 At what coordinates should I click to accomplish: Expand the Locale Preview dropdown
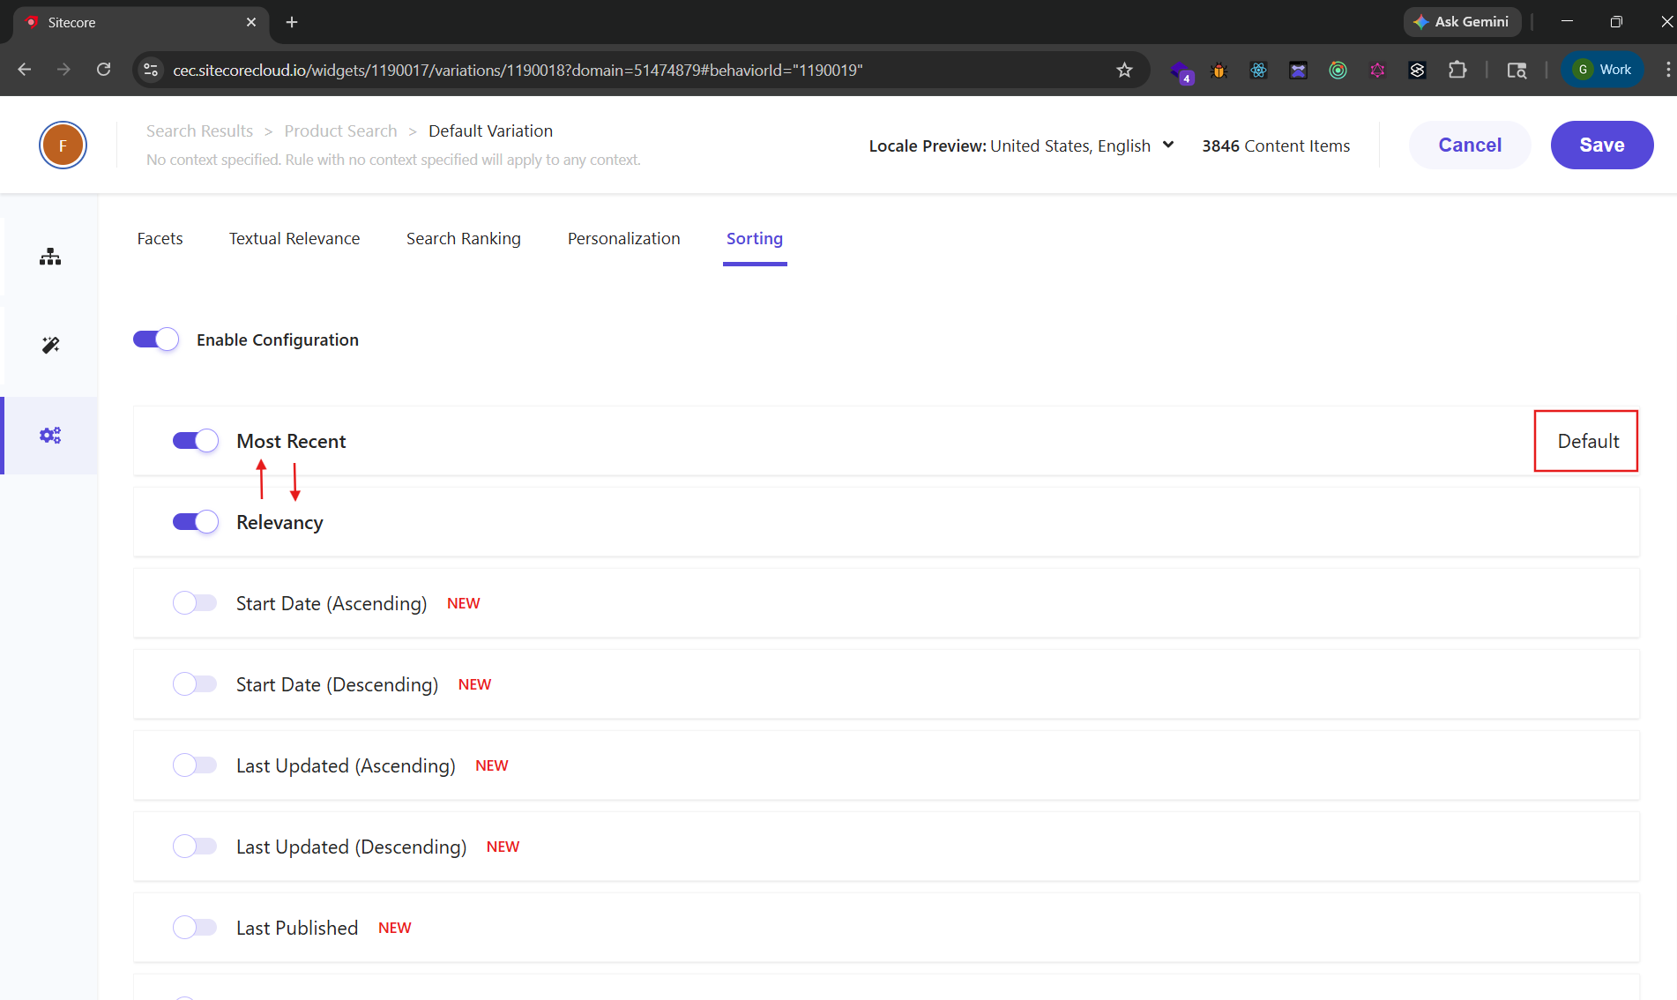pyautogui.click(x=1168, y=146)
